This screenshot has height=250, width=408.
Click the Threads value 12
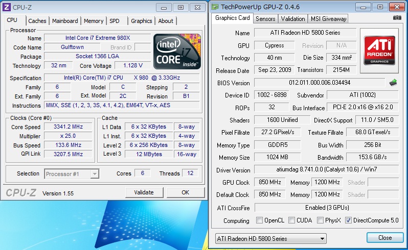190,173
